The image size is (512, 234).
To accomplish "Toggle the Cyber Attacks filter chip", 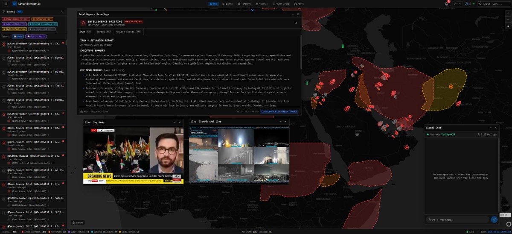I will pos(15,24).
